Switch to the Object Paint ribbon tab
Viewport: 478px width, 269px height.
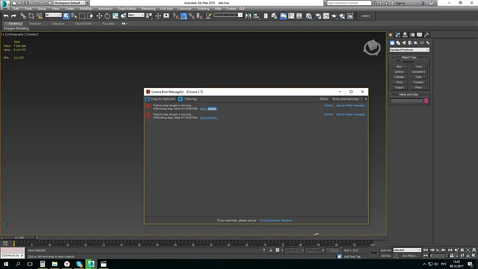click(83, 23)
